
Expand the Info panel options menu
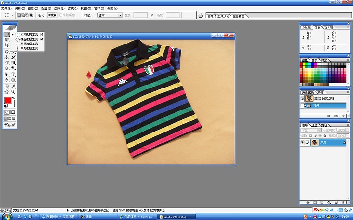click(348, 27)
